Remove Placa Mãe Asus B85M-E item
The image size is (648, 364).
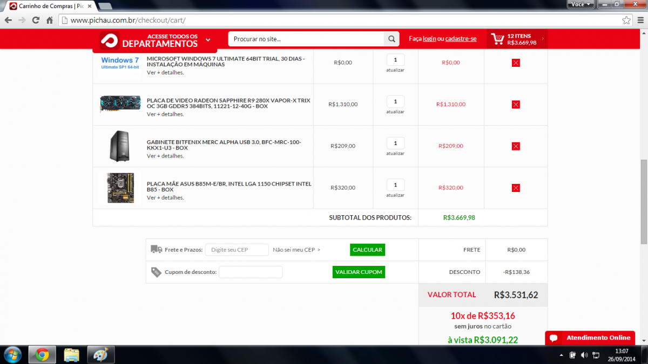click(x=516, y=188)
